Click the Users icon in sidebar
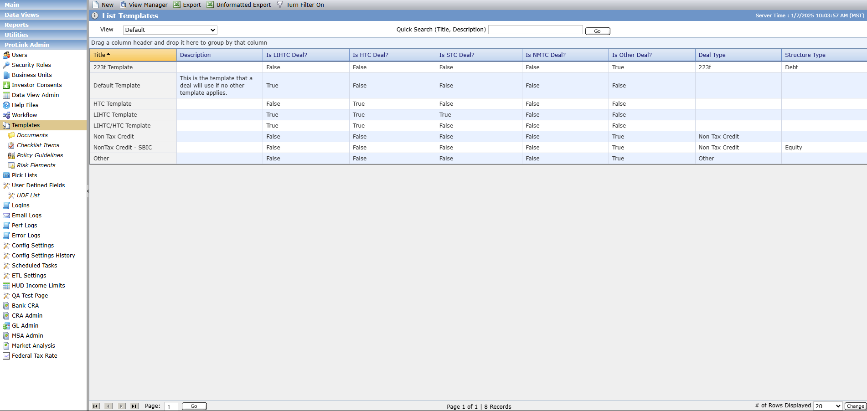Image resolution: width=867 pixels, height=411 pixels. coord(6,55)
